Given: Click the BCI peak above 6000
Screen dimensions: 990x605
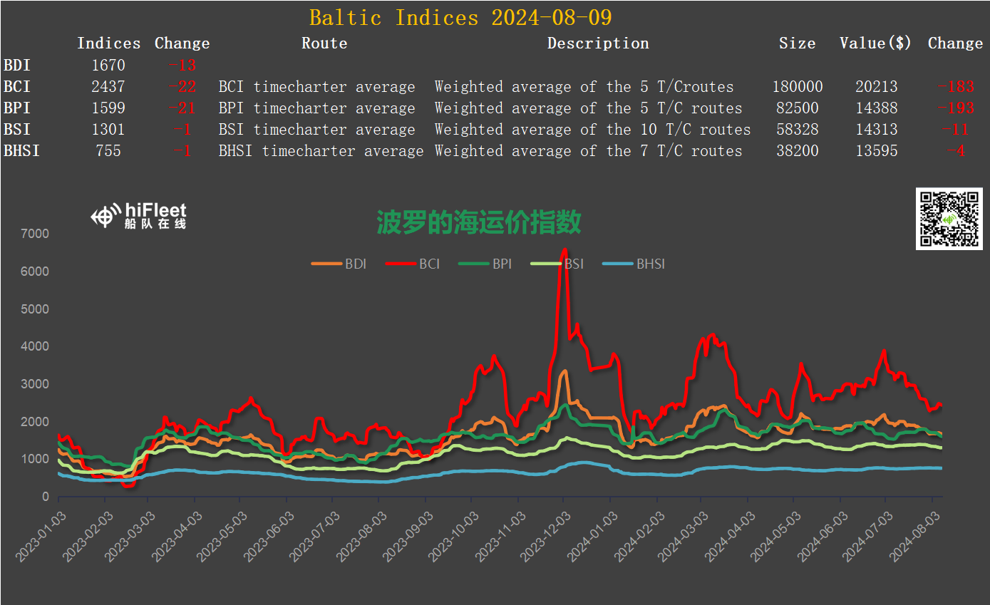Looking at the screenshot, I should 564,251.
